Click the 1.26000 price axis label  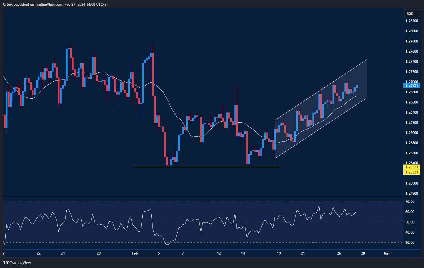click(411, 133)
